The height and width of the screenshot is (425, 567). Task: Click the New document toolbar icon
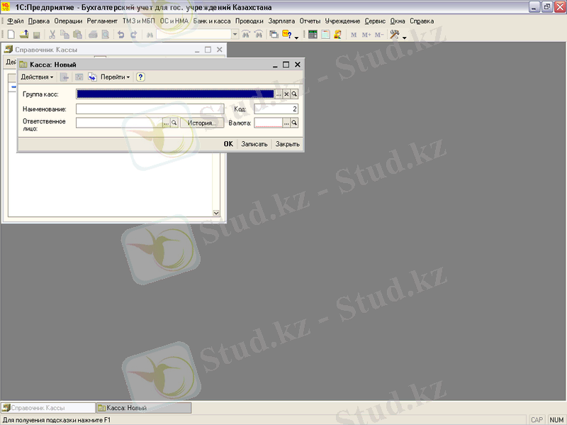[11, 34]
